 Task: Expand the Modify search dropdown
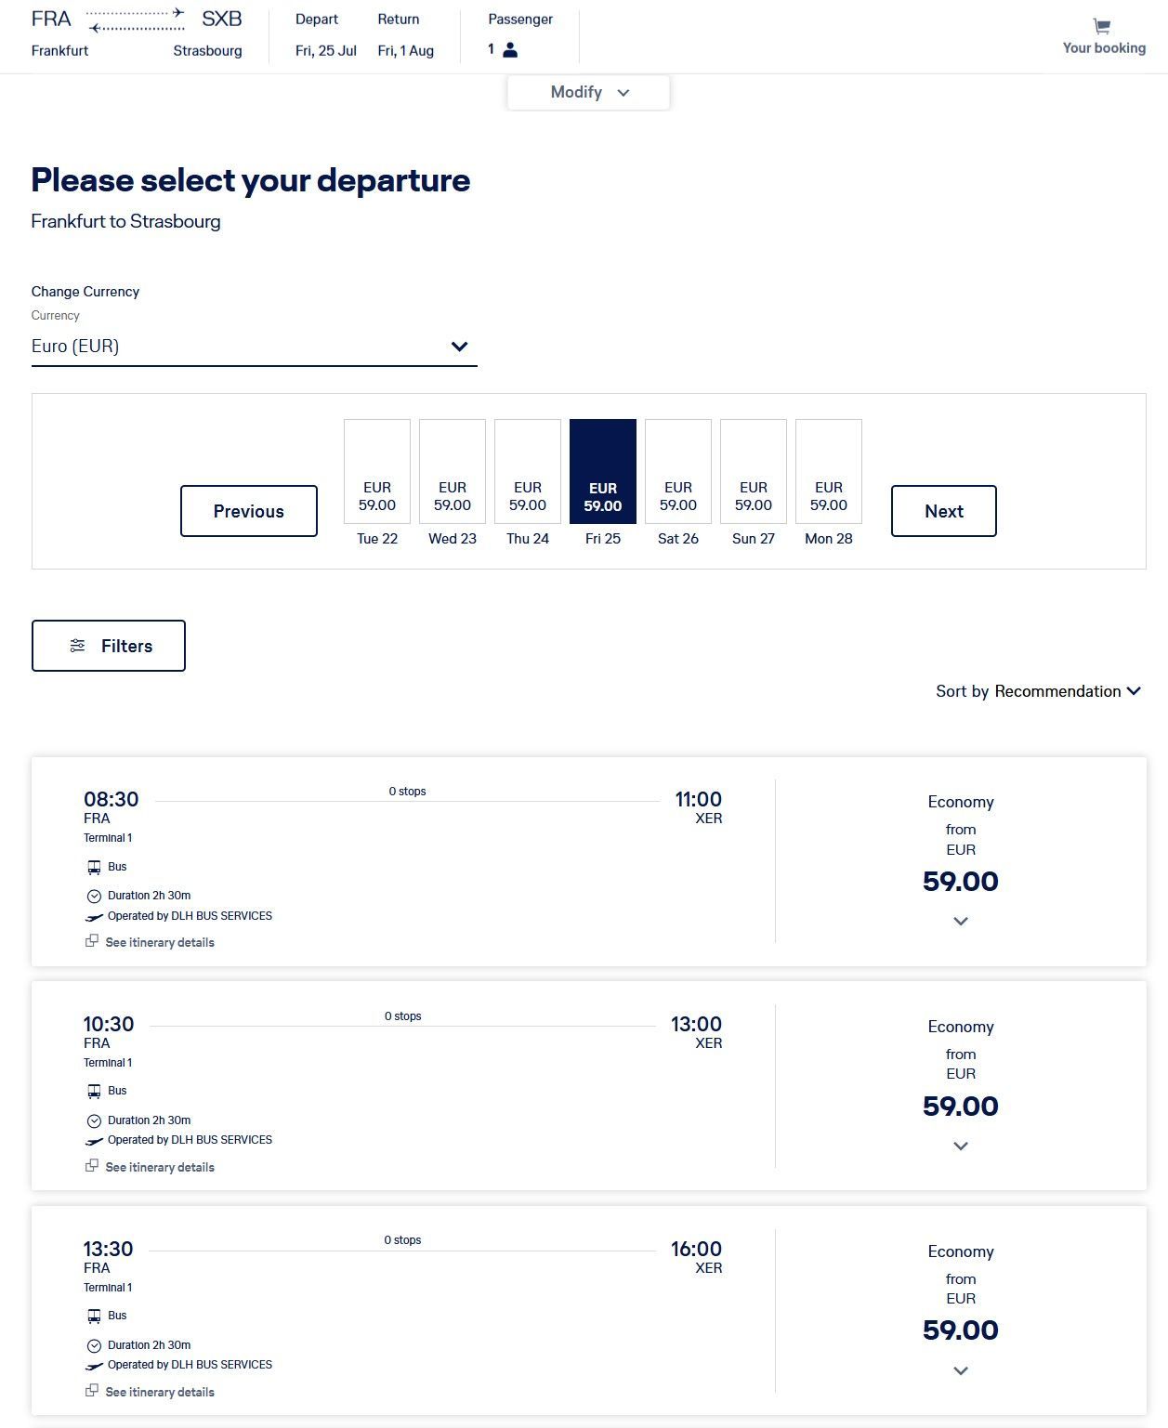(588, 92)
